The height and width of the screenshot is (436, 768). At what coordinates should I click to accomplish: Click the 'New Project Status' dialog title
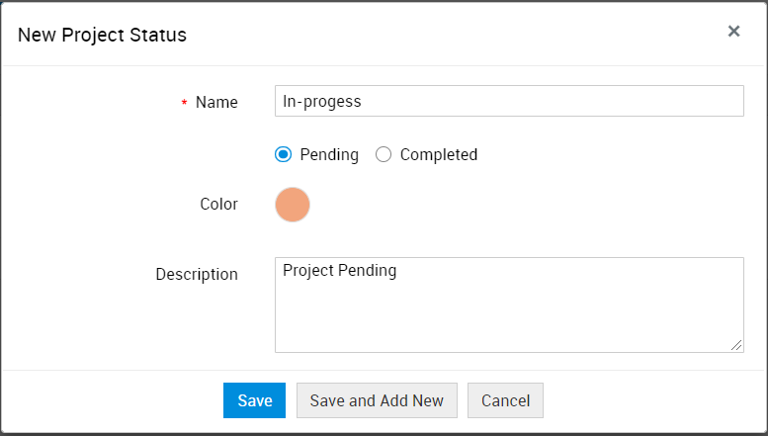103,35
